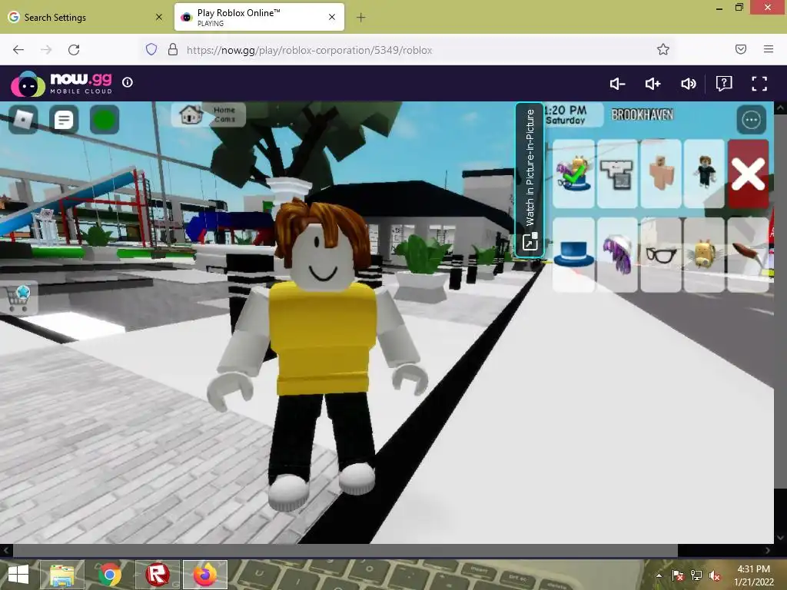The height and width of the screenshot is (590, 787).
Task: Close the Search Settings tab
Action: tap(159, 17)
